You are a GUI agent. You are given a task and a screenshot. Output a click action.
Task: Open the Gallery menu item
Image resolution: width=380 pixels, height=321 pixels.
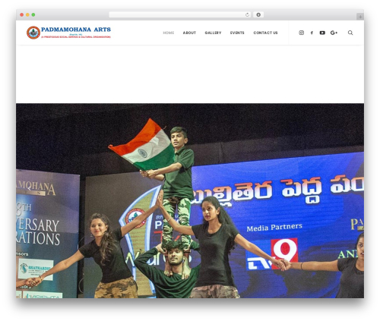point(213,33)
